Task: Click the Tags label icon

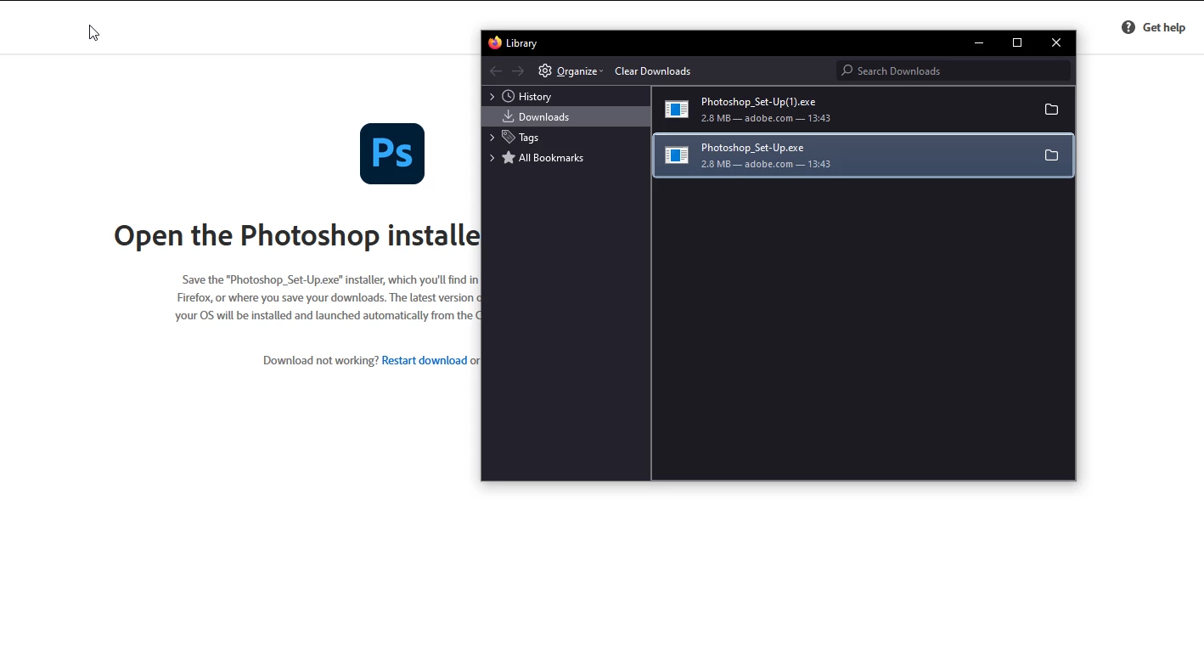Action: click(x=509, y=137)
